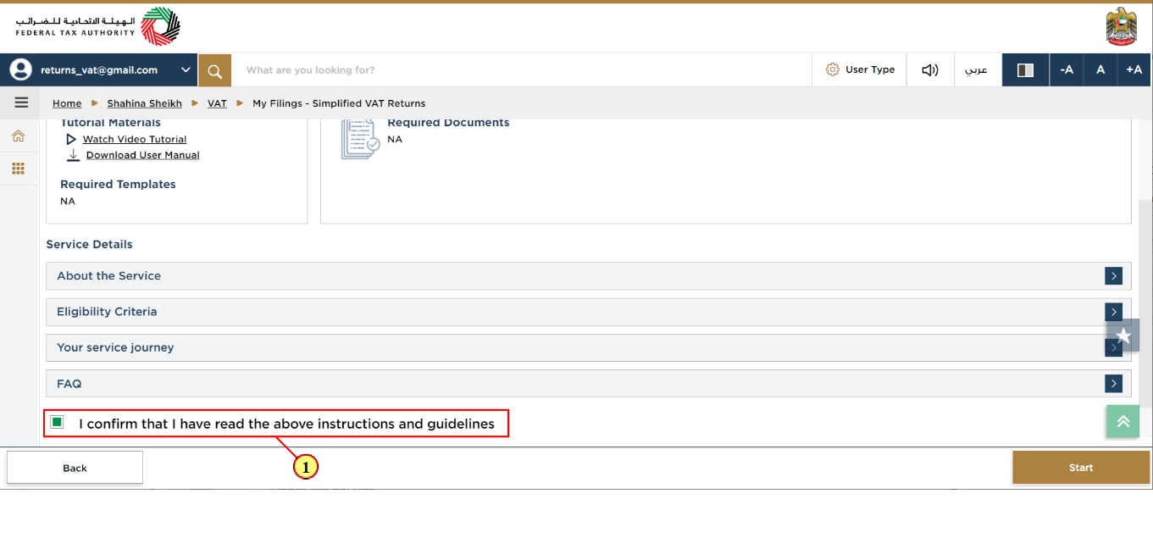This screenshot has height=549, width=1153.
Task: Reset font size with A
Action: 1100,70
